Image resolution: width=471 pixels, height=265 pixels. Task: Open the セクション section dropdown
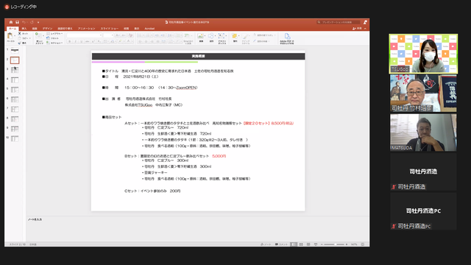pyautogui.click(x=54, y=43)
